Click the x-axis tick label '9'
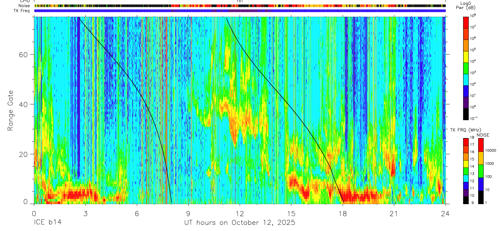 click(x=188, y=213)
